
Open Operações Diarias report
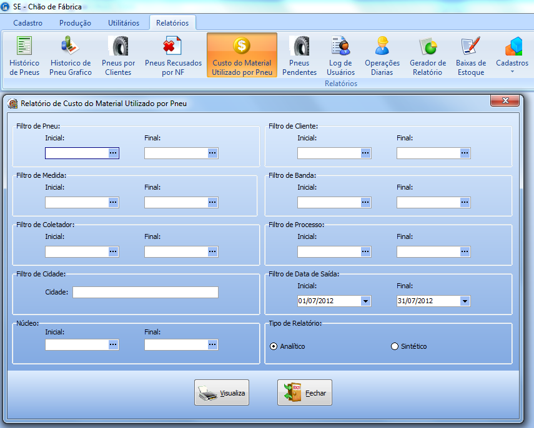click(x=382, y=56)
